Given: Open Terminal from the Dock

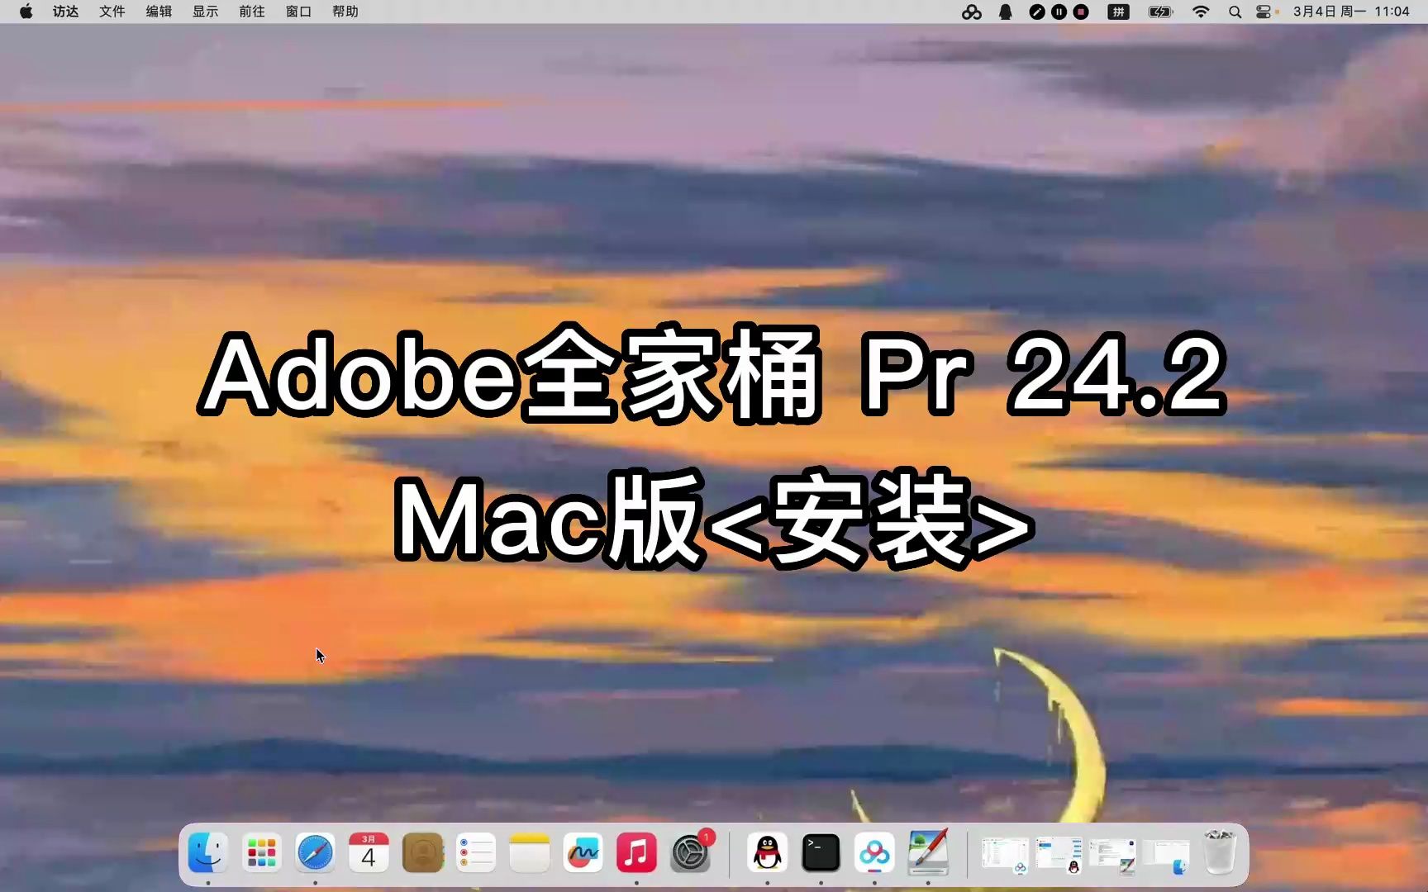Looking at the screenshot, I should 821,852.
